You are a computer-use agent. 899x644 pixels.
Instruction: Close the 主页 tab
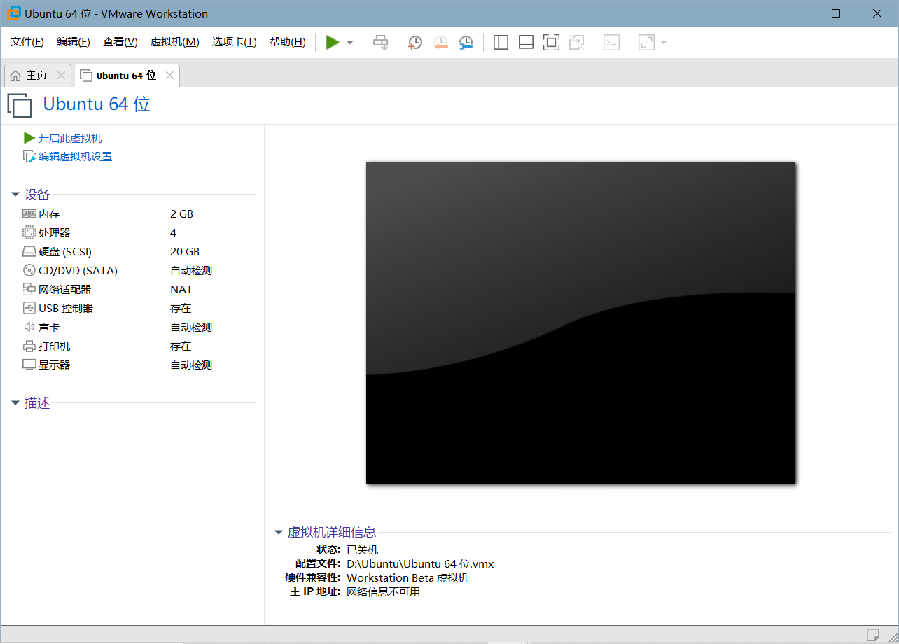coord(61,76)
